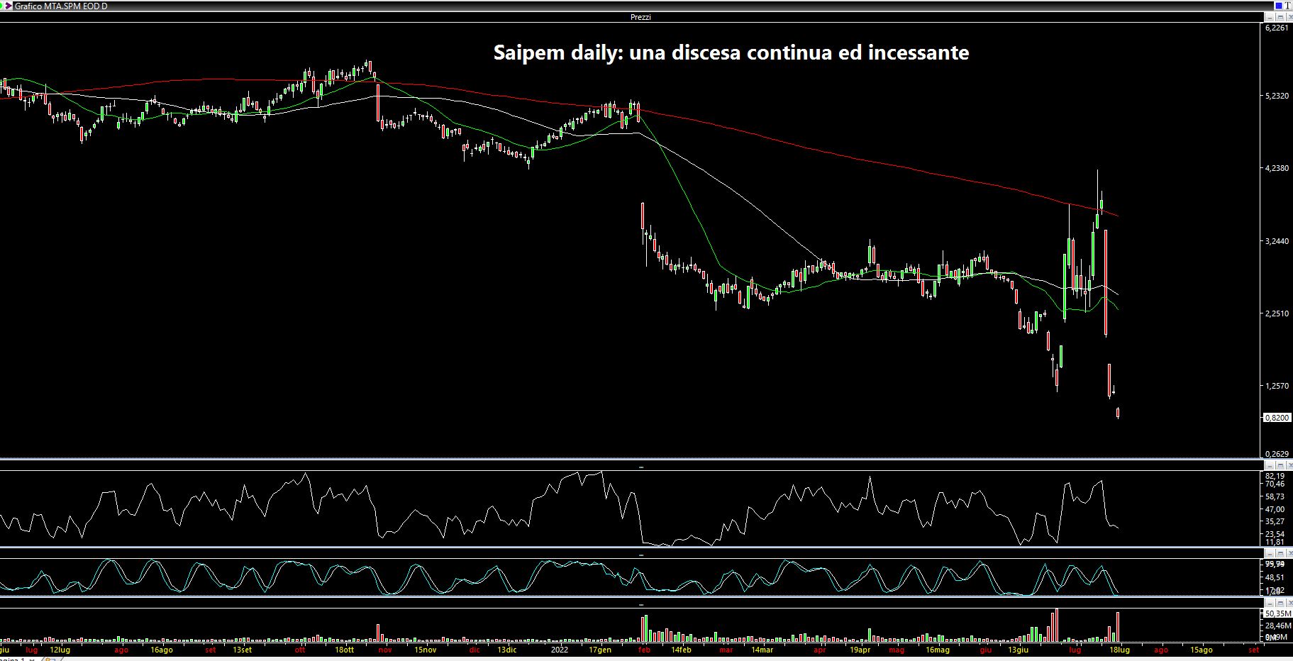This screenshot has width=1293, height=661.
Task: Click the 2022 year marker on time axis
Action: [x=560, y=650]
